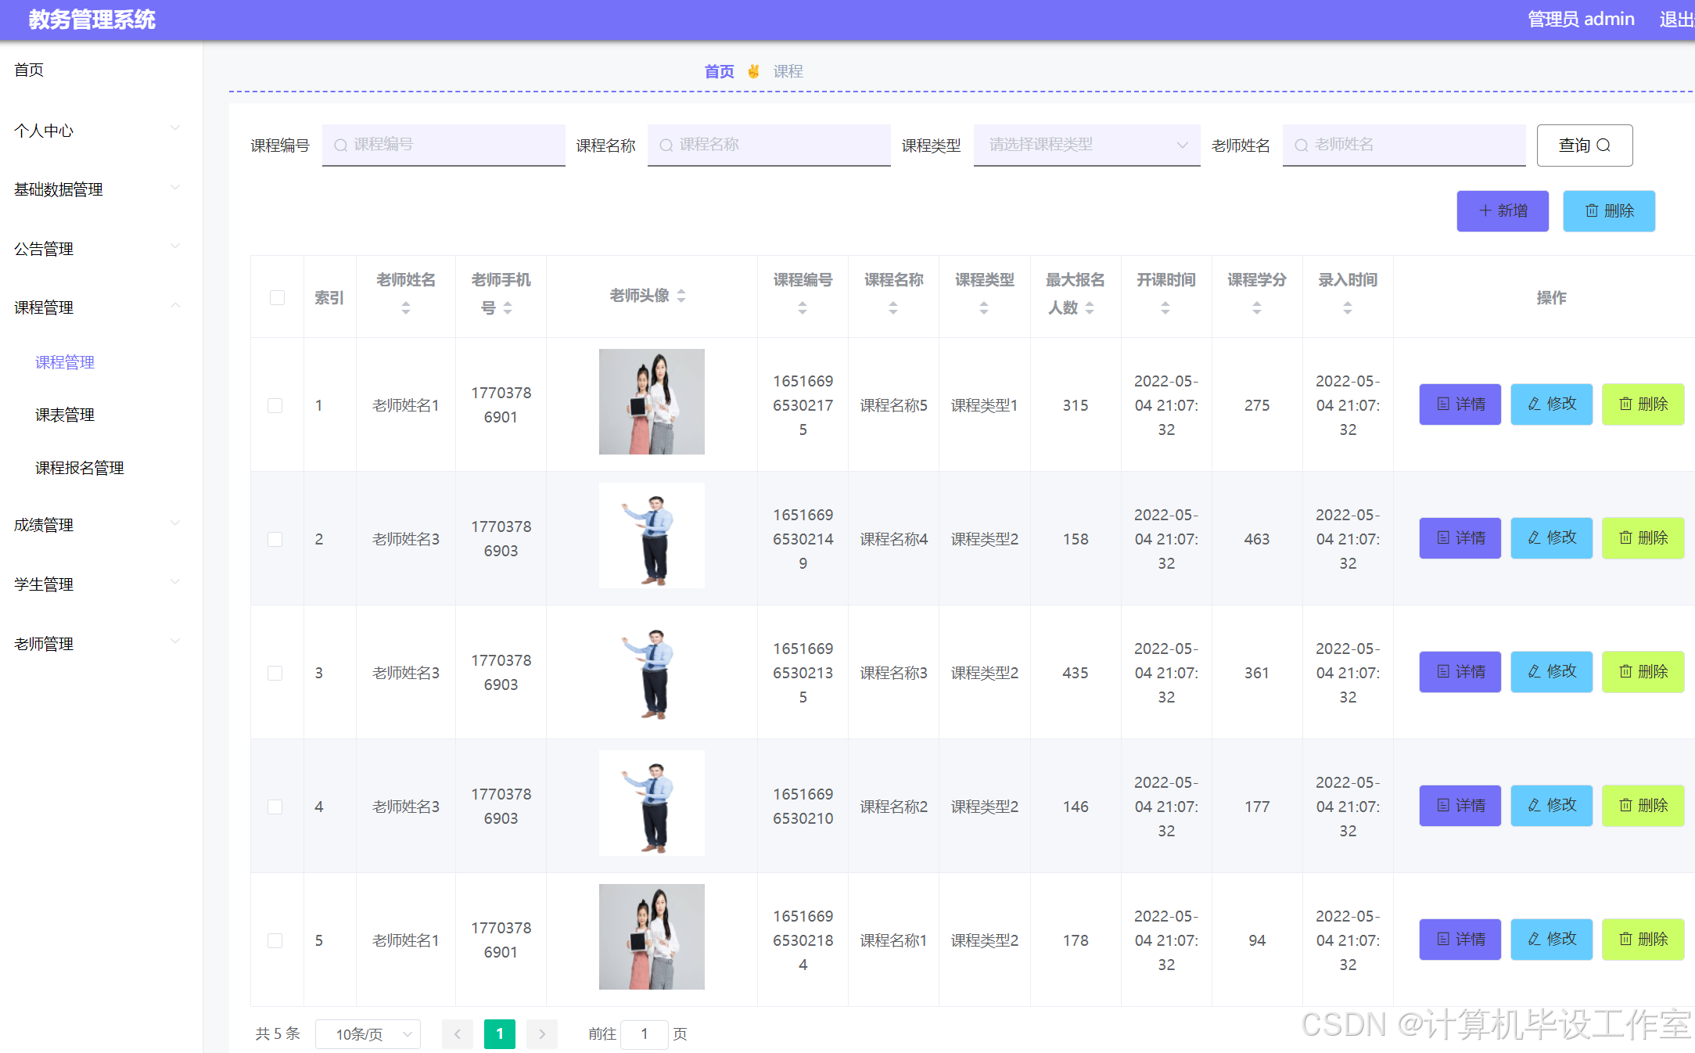Click the sort arrows on 课程学分 column
The height and width of the screenshot is (1053, 1695).
[1256, 307]
